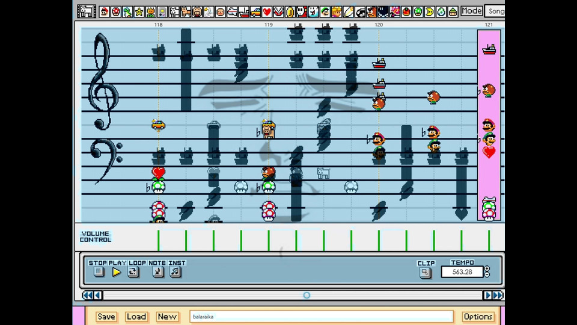The height and width of the screenshot is (325, 577).
Task: Click the song name field balaraika
Action: click(321, 317)
